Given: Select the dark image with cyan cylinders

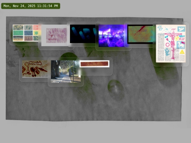Looking at the screenshot, I should 83,34.
